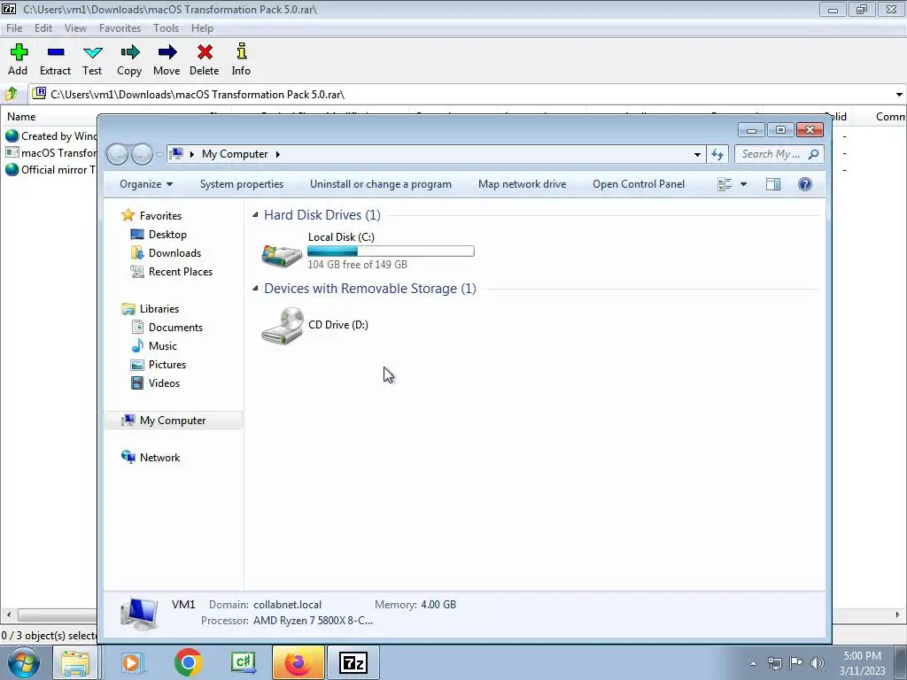Open the 7-Zip Help menu
This screenshot has width=907, height=680.
pyautogui.click(x=203, y=27)
